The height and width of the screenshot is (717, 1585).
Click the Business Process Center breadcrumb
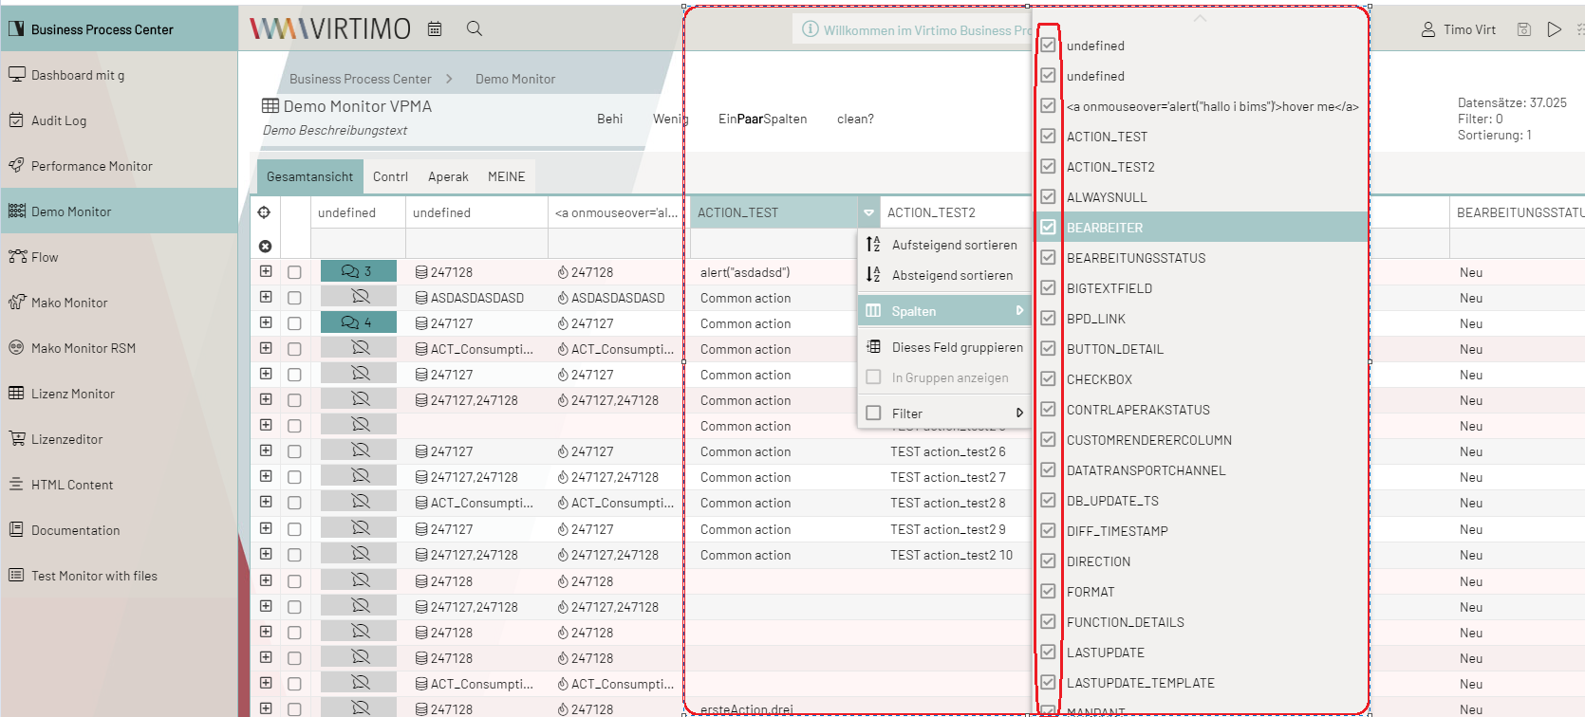(x=360, y=80)
